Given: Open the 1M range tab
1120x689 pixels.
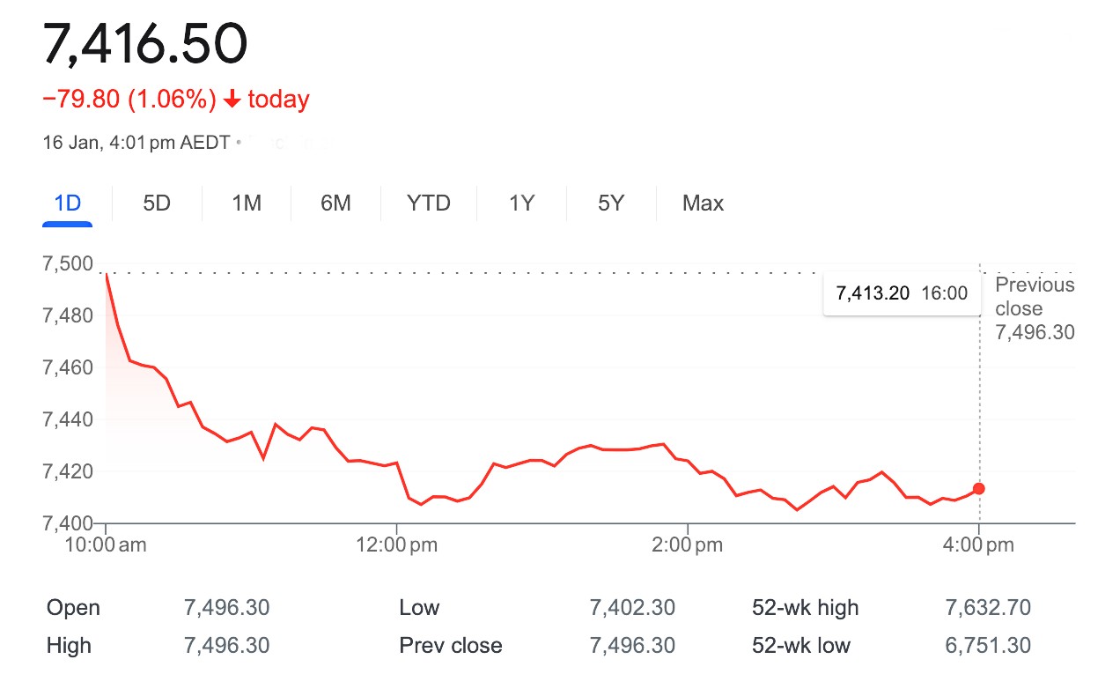Looking at the screenshot, I should [x=247, y=204].
